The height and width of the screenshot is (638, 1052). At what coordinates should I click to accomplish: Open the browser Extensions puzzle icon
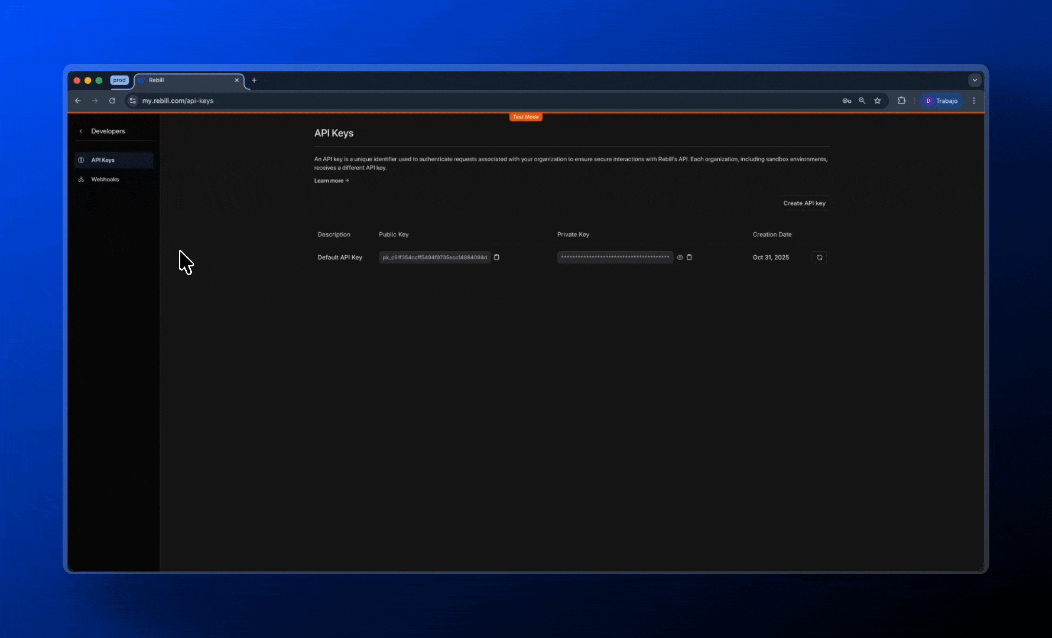click(x=901, y=101)
